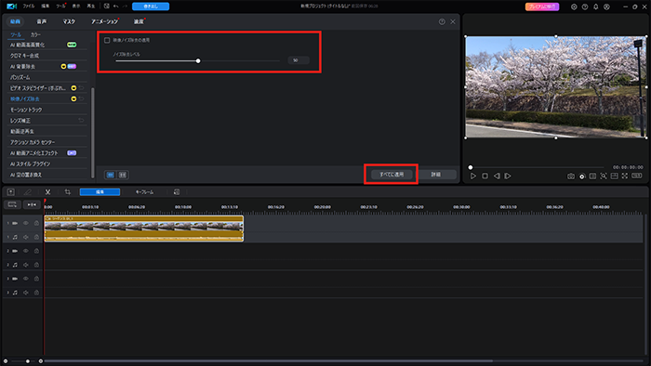The height and width of the screenshot is (366, 651).
Task: Select the single preview view icon
Action: point(111,175)
